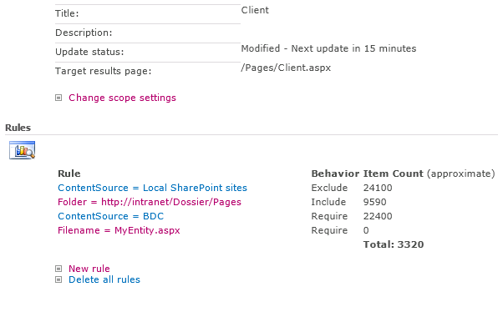The height and width of the screenshot is (312, 503).
Task: Select Exclude behavior cell
Action: click(x=329, y=188)
